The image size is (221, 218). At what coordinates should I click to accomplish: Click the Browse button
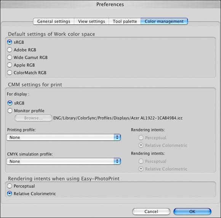click(x=34, y=118)
